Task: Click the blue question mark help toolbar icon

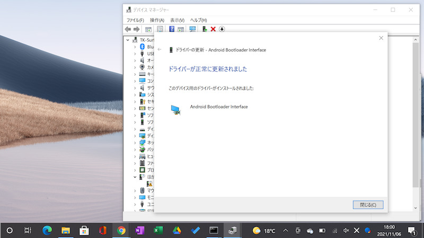Action: coord(172,29)
